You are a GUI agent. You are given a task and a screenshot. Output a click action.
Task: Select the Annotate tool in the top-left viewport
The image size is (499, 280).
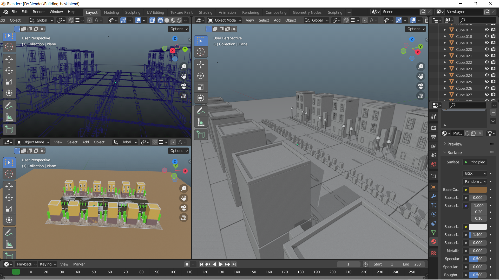[x=9, y=106]
